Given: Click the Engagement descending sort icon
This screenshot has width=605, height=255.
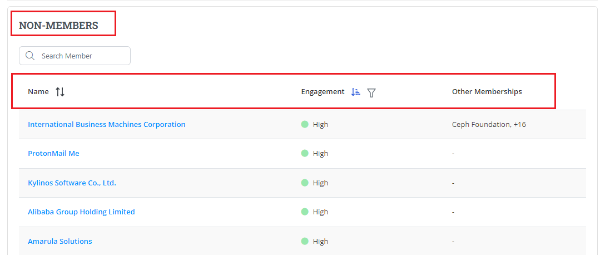Looking at the screenshot, I should pyautogui.click(x=356, y=92).
